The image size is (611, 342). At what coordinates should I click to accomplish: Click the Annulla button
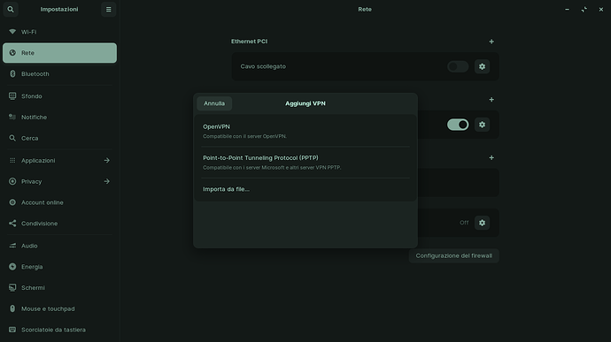tap(214, 103)
